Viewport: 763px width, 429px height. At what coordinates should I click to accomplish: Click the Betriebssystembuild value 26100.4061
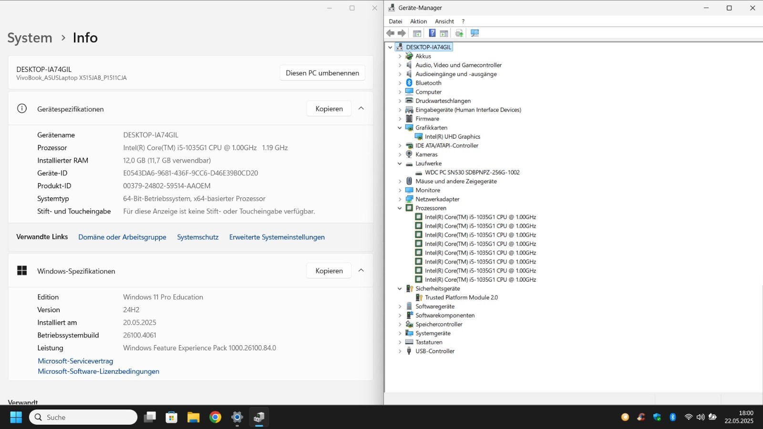140,336
